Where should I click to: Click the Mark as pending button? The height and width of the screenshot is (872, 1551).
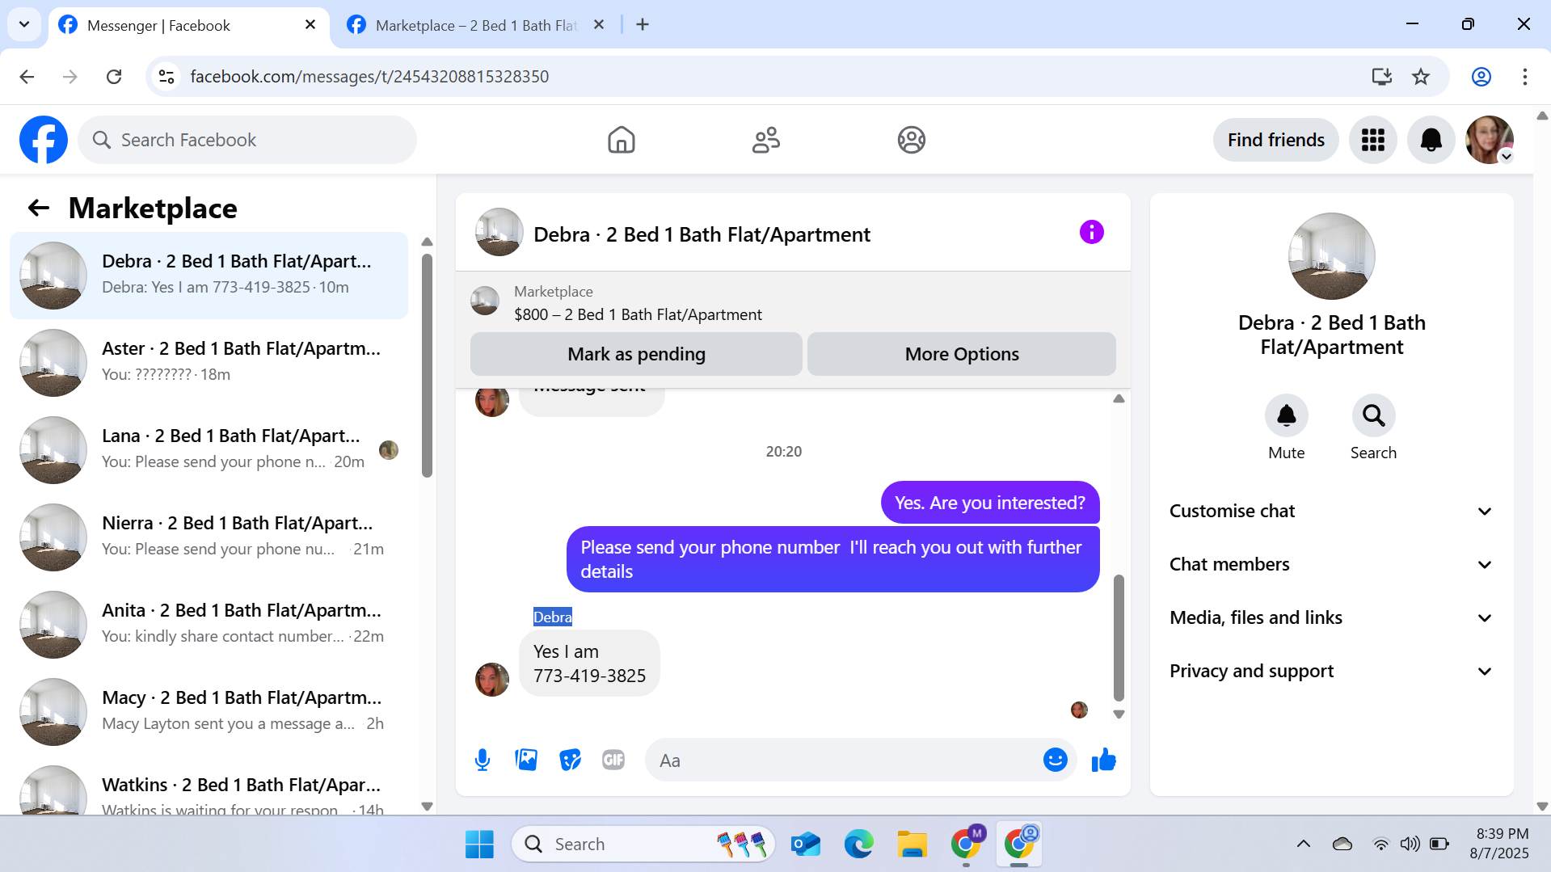(636, 354)
